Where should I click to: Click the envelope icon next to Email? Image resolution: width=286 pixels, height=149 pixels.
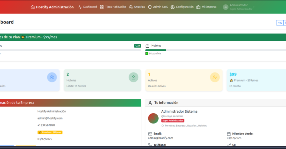pos(150,134)
